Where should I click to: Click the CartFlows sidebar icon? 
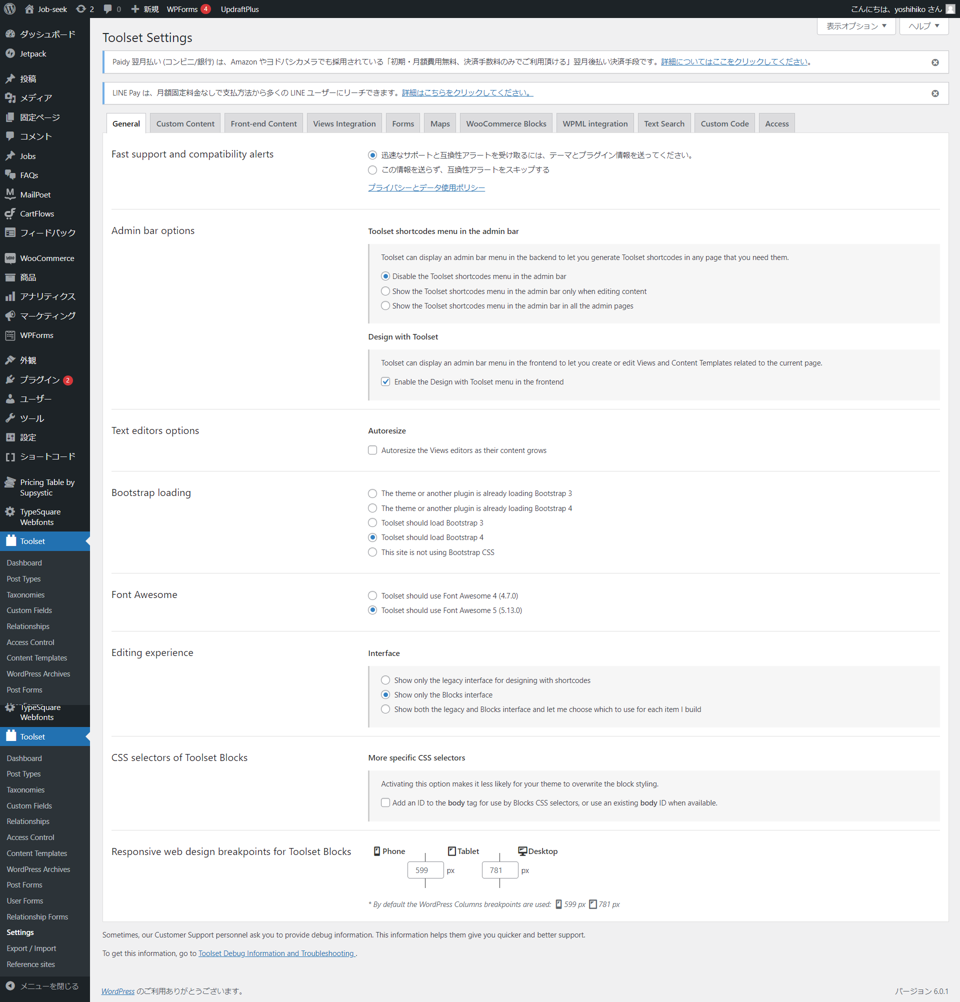pos(10,213)
